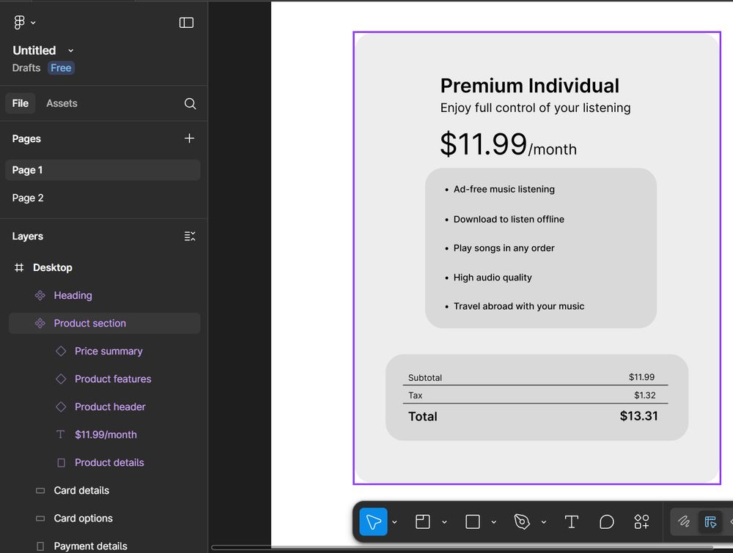Click the Subtotal row label
Viewport: 733px width, 553px height.
425,377
